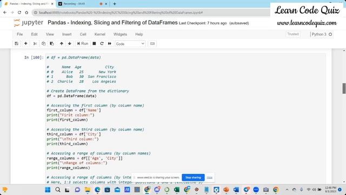Open the Edit menu
The height and width of the screenshot is (195, 346).
[34, 34]
